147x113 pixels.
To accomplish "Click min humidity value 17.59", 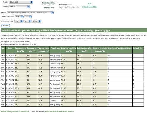I will click(x=84, y=76).
